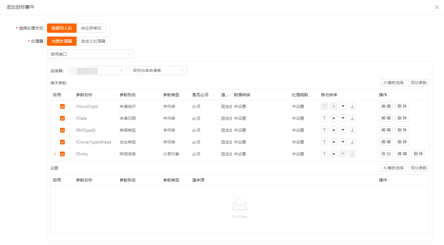Move FDate row up one position
The height and width of the screenshot is (245, 444).
tap(334, 118)
